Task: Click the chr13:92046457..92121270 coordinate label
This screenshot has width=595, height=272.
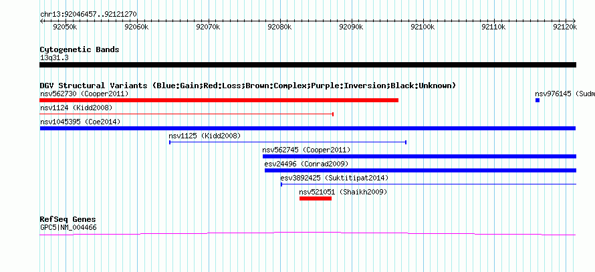Action: [88, 15]
